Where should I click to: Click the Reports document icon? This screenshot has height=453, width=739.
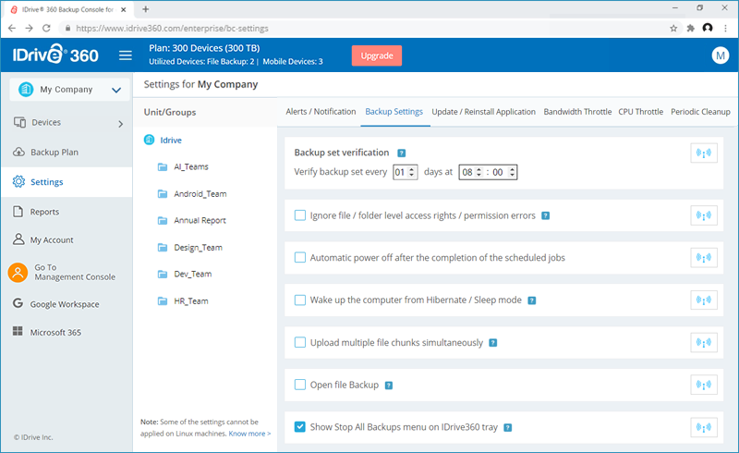(x=18, y=212)
